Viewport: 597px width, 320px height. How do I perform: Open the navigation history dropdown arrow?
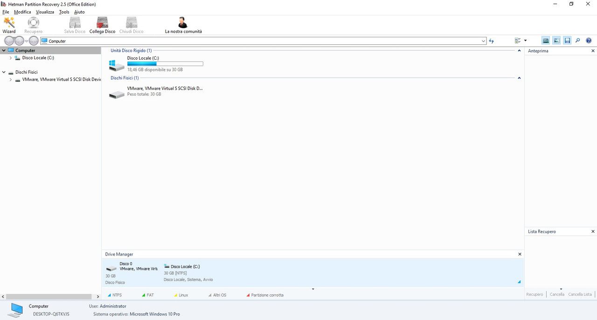[x=27, y=41]
